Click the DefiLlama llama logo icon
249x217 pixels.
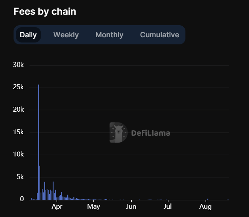(118, 132)
